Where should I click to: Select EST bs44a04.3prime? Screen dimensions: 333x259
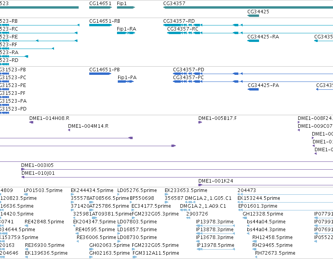click(x=266, y=230)
